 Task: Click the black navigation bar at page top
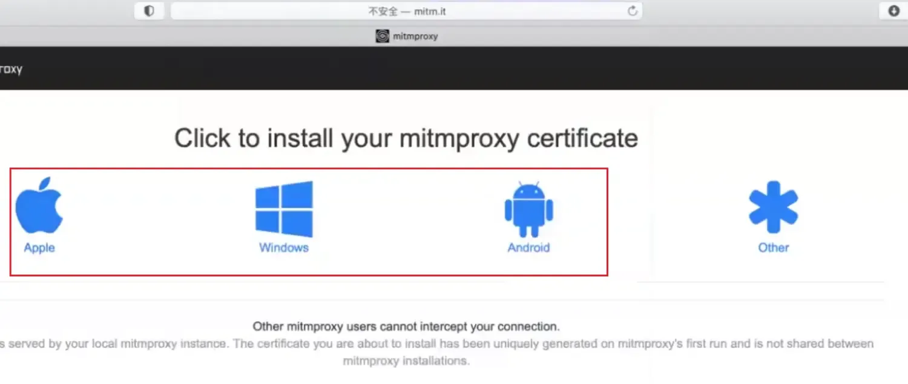pos(454,68)
